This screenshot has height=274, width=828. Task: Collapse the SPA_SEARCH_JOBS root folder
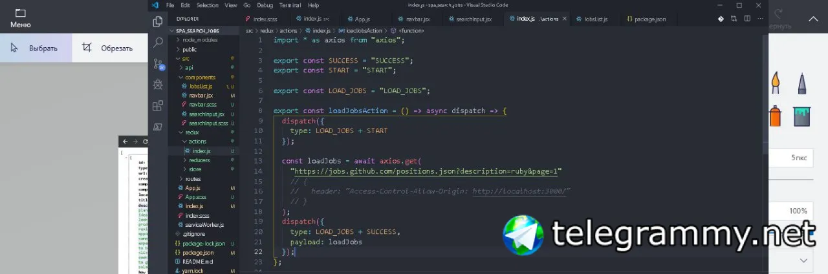[197, 30]
